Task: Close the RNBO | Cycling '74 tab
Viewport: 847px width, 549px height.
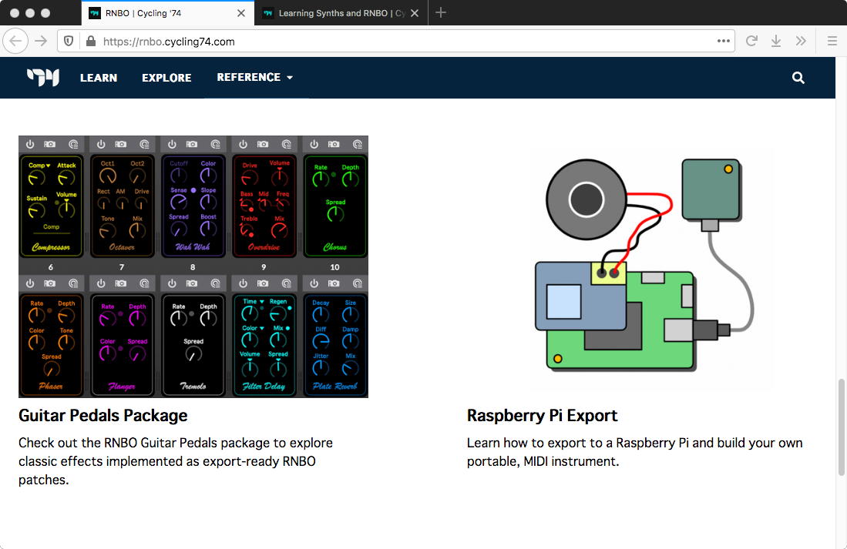Action: [x=241, y=13]
